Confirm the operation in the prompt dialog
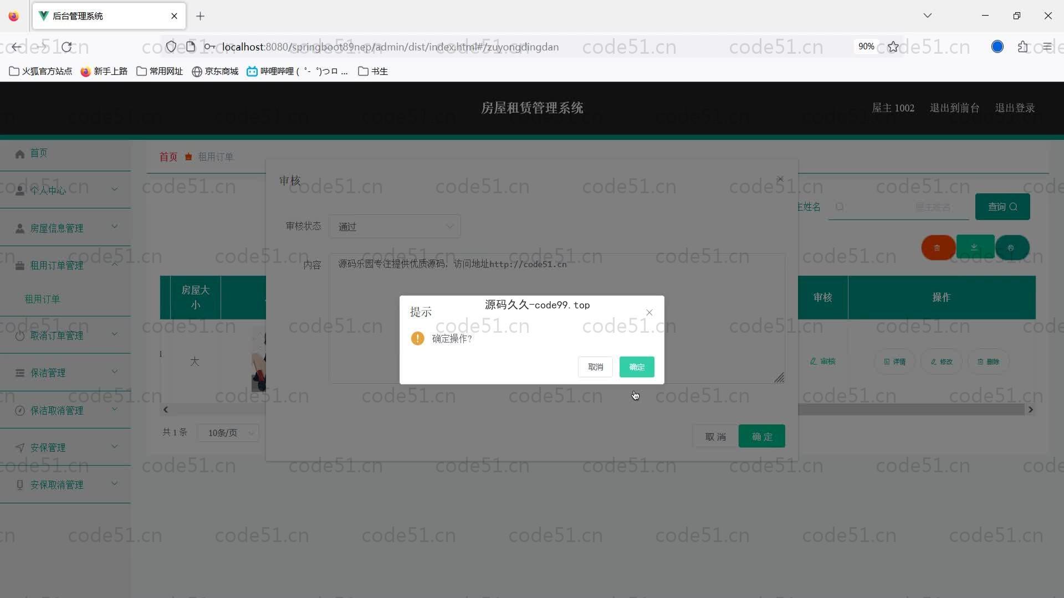1064x598 pixels. click(637, 367)
